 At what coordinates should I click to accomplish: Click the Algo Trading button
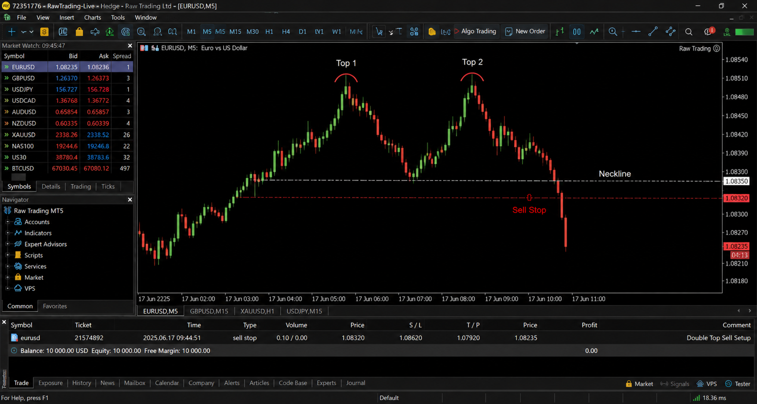pyautogui.click(x=475, y=31)
